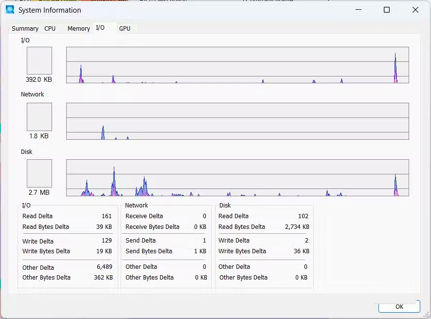Switch to the Summary tab
The width and height of the screenshot is (431, 319).
(x=25, y=28)
